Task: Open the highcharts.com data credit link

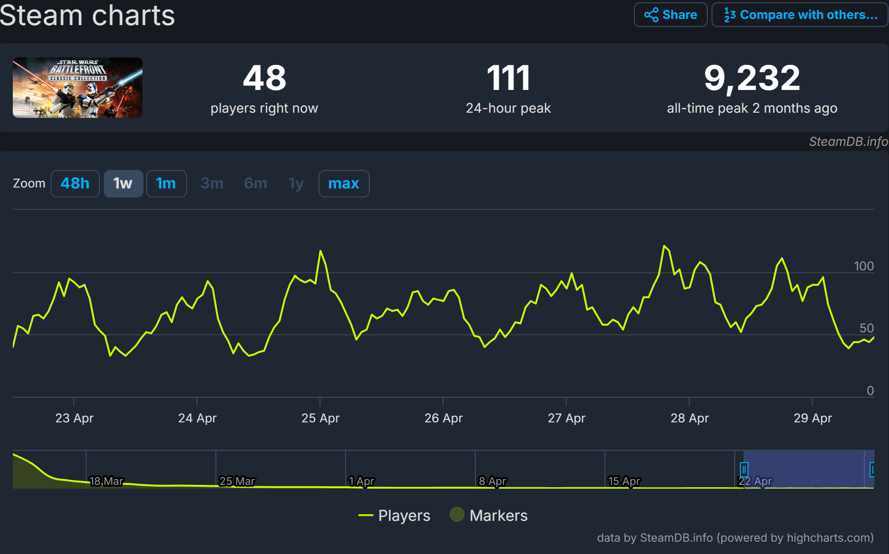Action: 735,538
